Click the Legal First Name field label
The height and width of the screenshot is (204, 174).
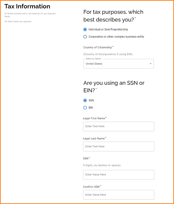point(94,118)
